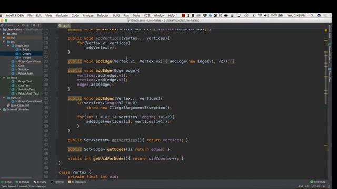Select the Graph class under Graph.java
The image size is (337, 189).
click(26, 54)
